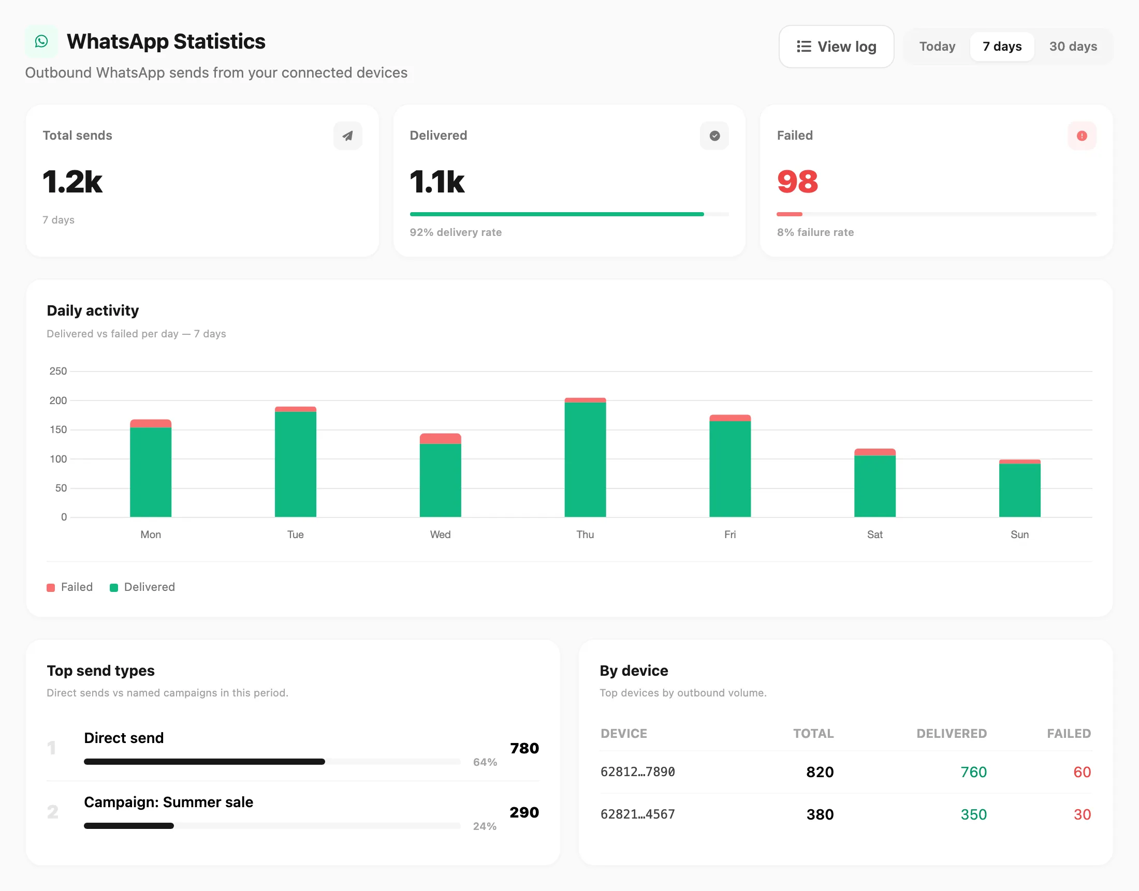The height and width of the screenshot is (891, 1139).
Task: Toggle the Delivered legend swatch
Action: click(114, 587)
